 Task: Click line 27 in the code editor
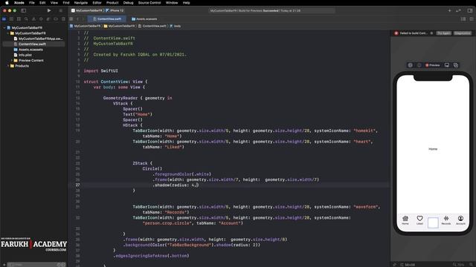(x=230, y=185)
